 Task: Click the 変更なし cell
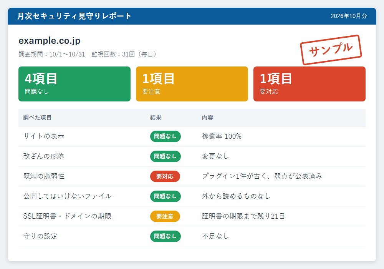pos(215,156)
